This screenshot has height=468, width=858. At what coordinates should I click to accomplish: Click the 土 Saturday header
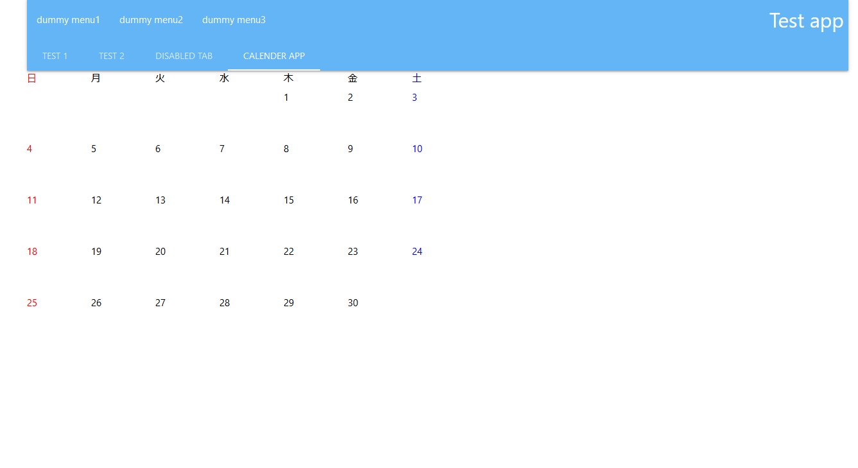click(416, 78)
